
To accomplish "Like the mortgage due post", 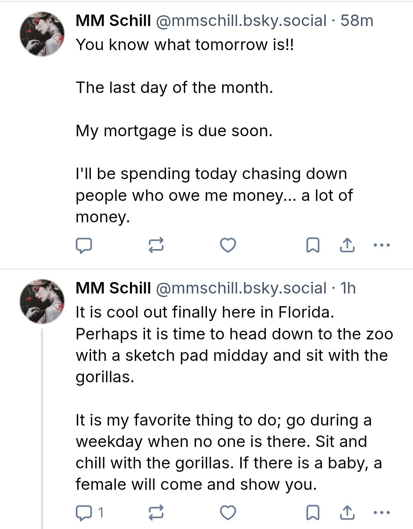I will [228, 245].
